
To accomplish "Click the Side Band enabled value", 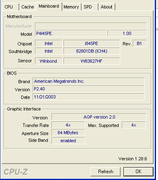I will click(x=68, y=141).
